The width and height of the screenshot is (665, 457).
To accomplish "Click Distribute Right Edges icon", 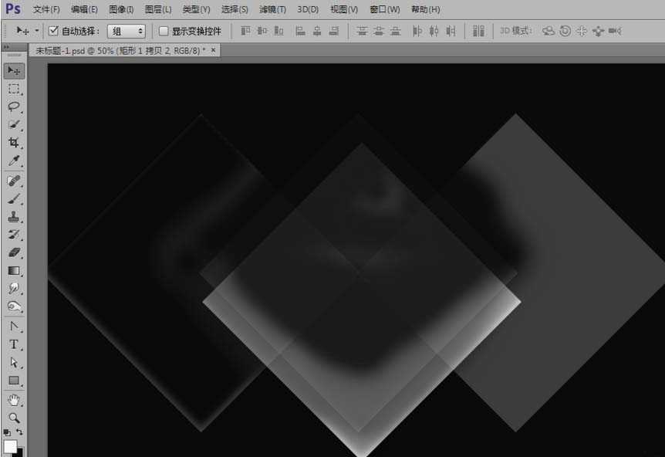I will pos(451,31).
